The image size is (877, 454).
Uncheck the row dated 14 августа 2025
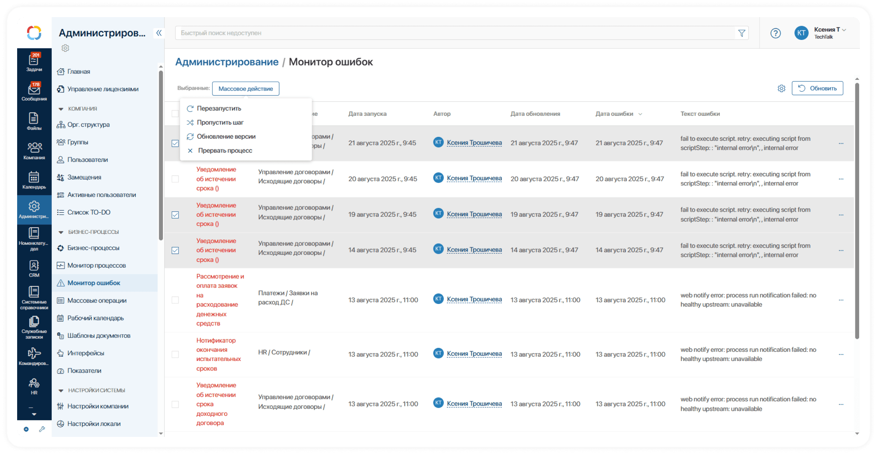coord(175,251)
